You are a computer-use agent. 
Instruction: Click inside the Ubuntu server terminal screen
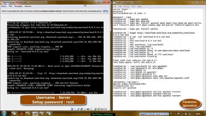[55, 58]
